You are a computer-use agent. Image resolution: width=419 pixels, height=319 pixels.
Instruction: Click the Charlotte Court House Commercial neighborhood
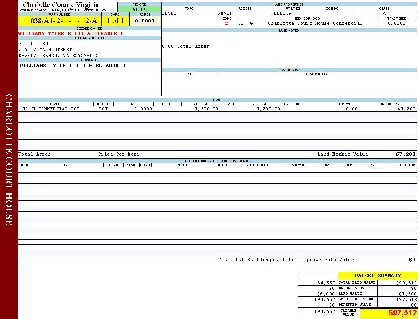click(x=315, y=23)
